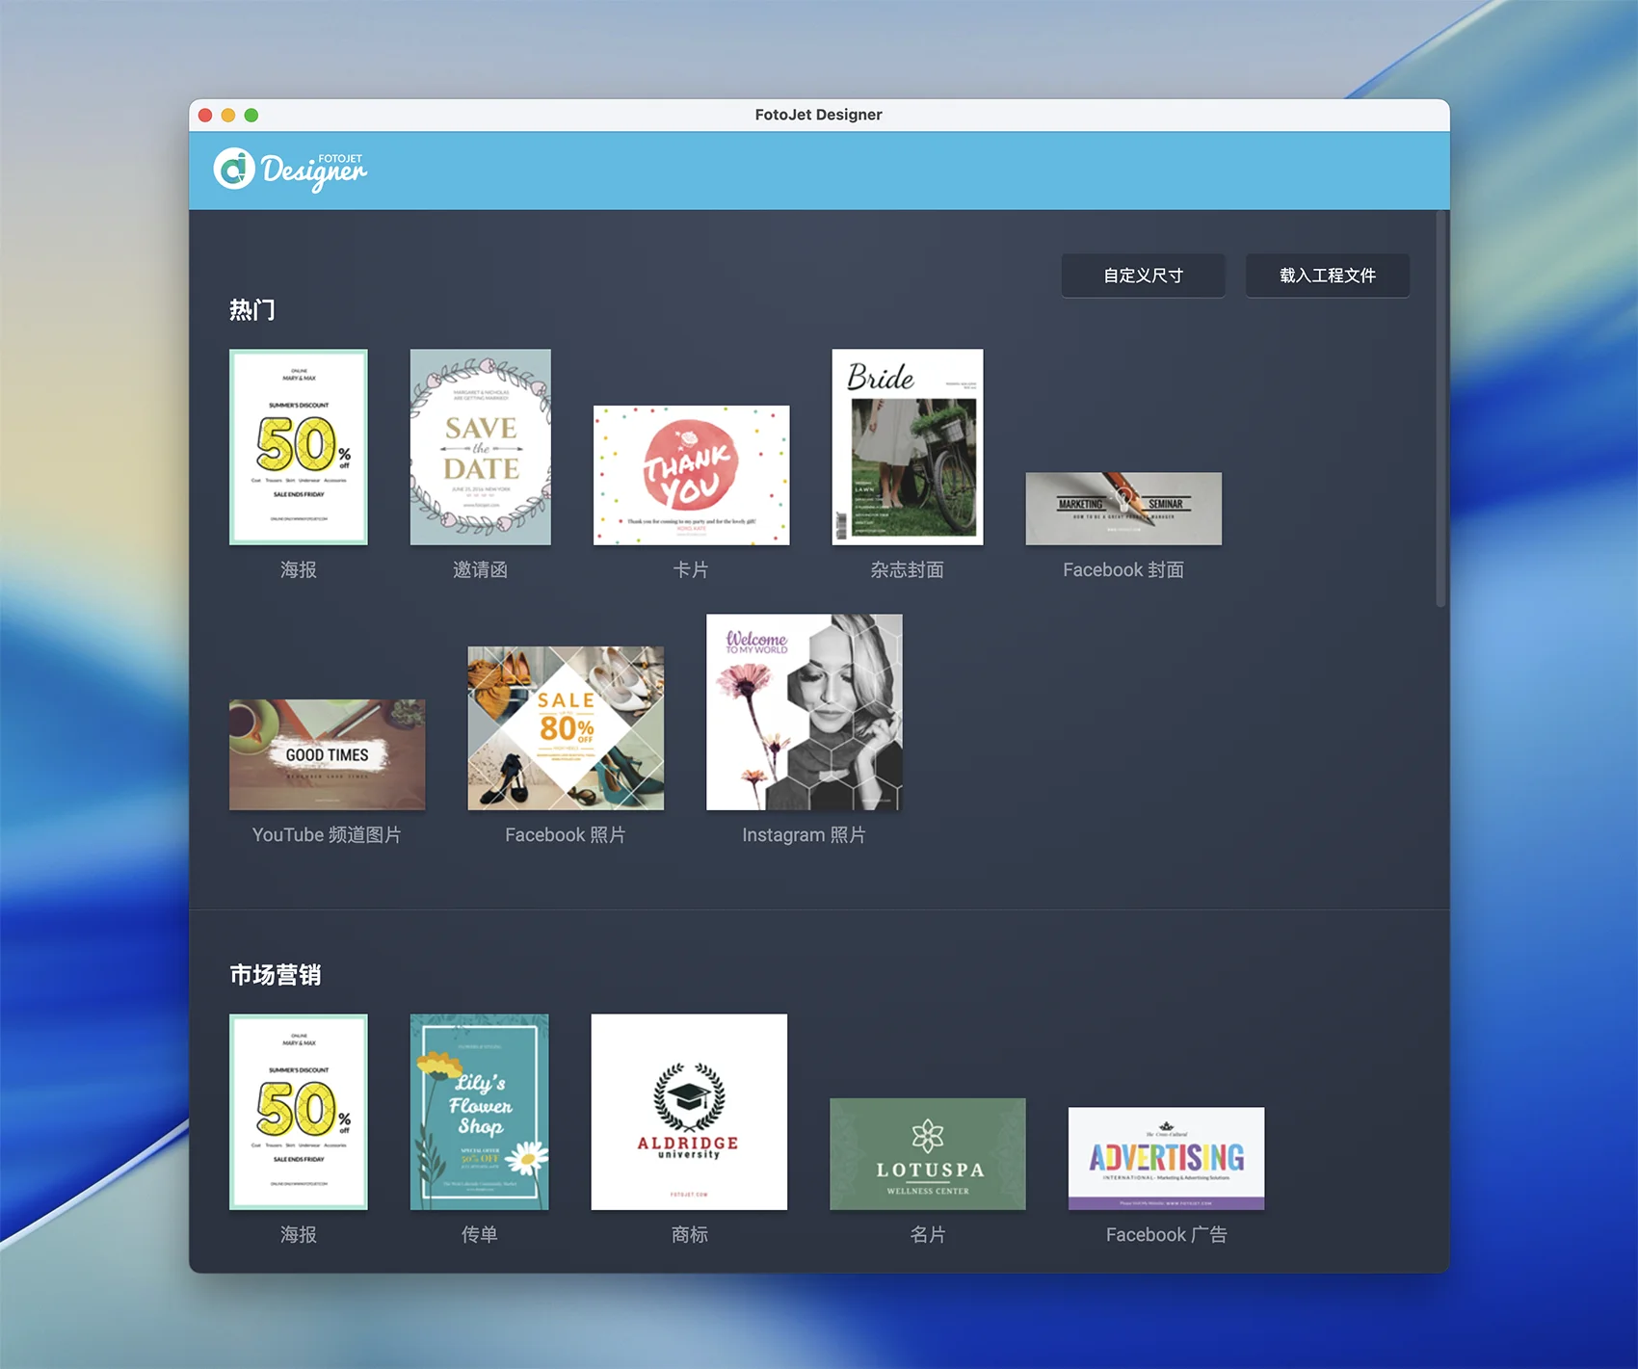Screen dimensions: 1638x1369
Task: Click the 50% off poster under 市场营销
Action: point(299,1112)
